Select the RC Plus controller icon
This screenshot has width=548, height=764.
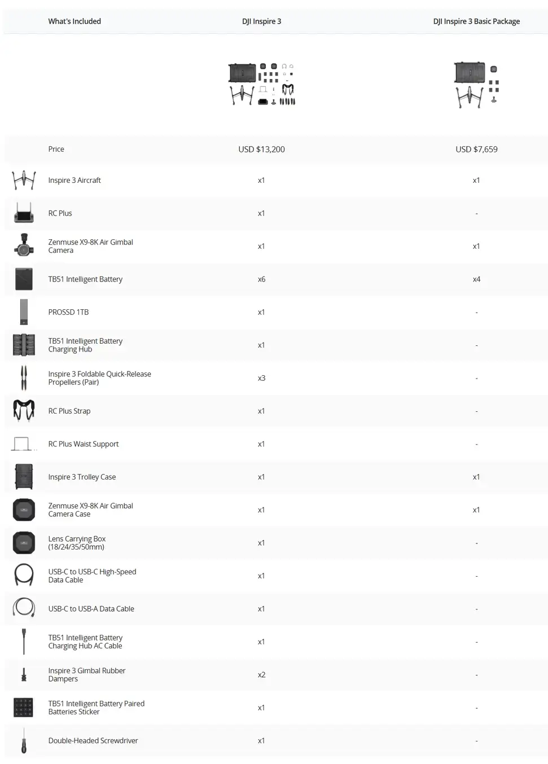(24, 213)
